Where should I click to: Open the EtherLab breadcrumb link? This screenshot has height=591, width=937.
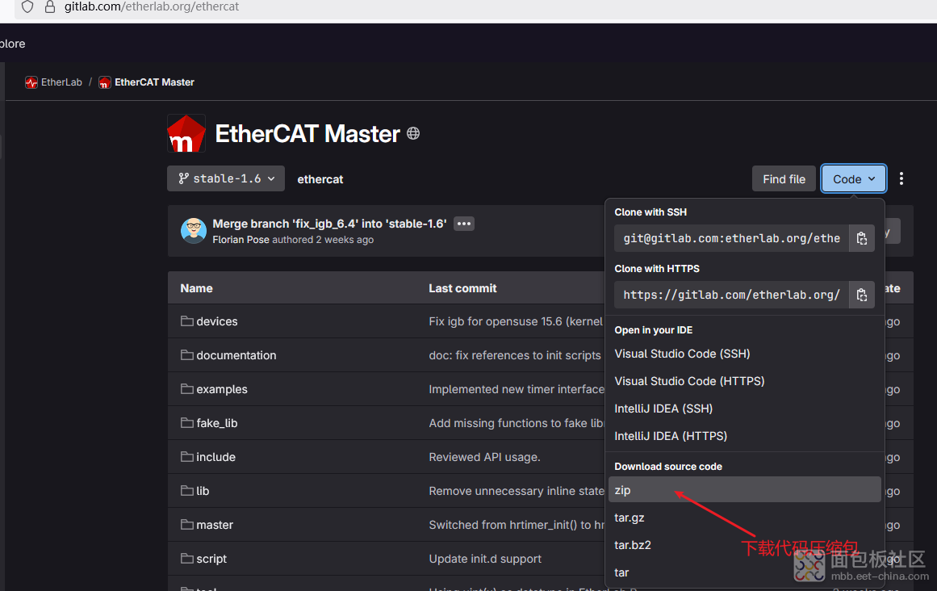pyautogui.click(x=61, y=82)
